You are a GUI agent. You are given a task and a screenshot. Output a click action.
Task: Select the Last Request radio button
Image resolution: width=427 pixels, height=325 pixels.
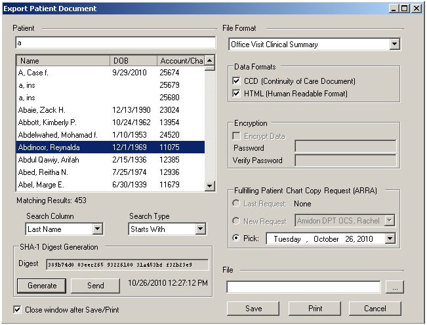[236, 203]
